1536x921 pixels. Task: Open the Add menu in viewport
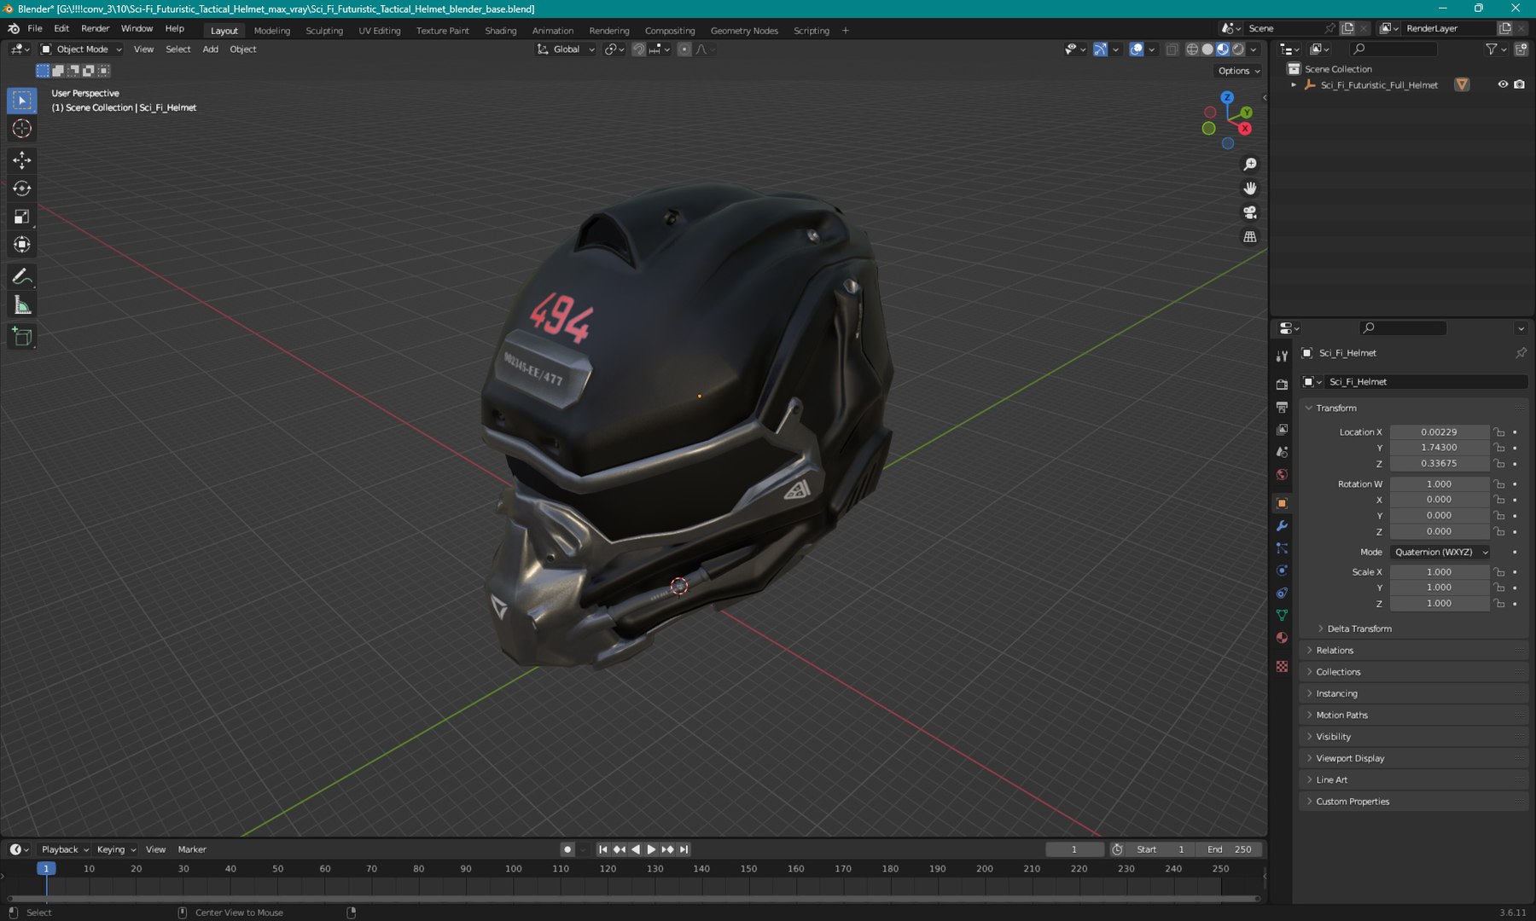[x=210, y=49]
